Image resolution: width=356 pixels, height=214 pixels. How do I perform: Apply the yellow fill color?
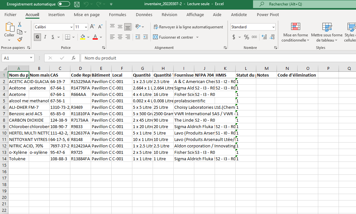(83, 37)
